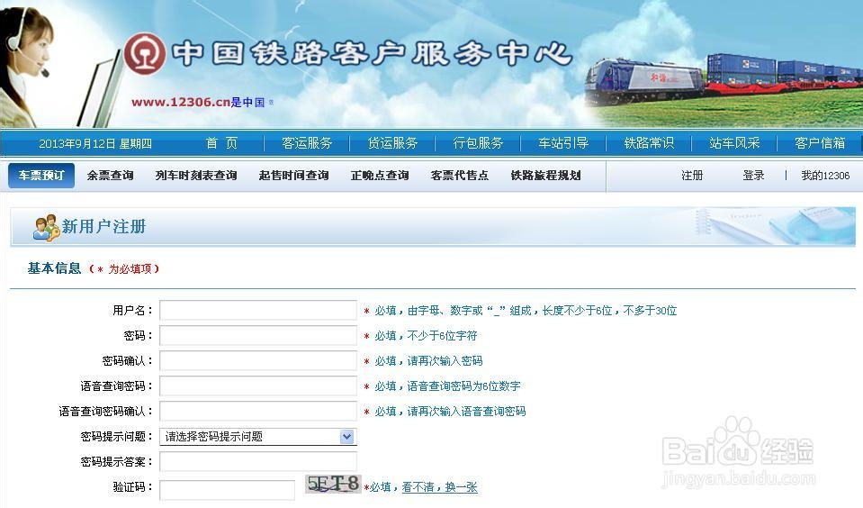Open 客运服务 passenger service menu
This screenshot has height=508, width=863.
click(x=307, y=143)
